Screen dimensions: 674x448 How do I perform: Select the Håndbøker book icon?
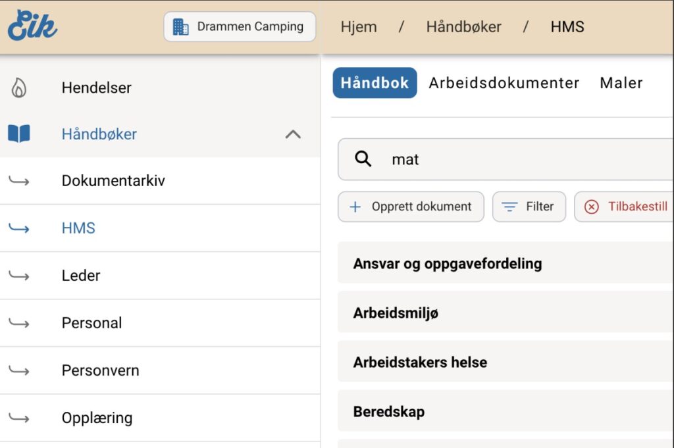point(20,134)
